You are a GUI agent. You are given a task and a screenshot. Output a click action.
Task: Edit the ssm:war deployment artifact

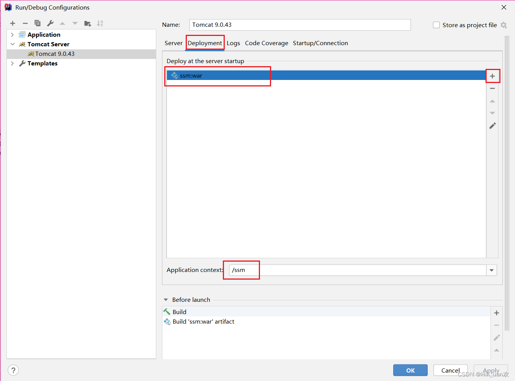493,125
